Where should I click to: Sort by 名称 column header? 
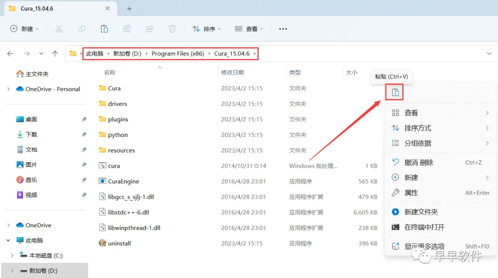110,72
